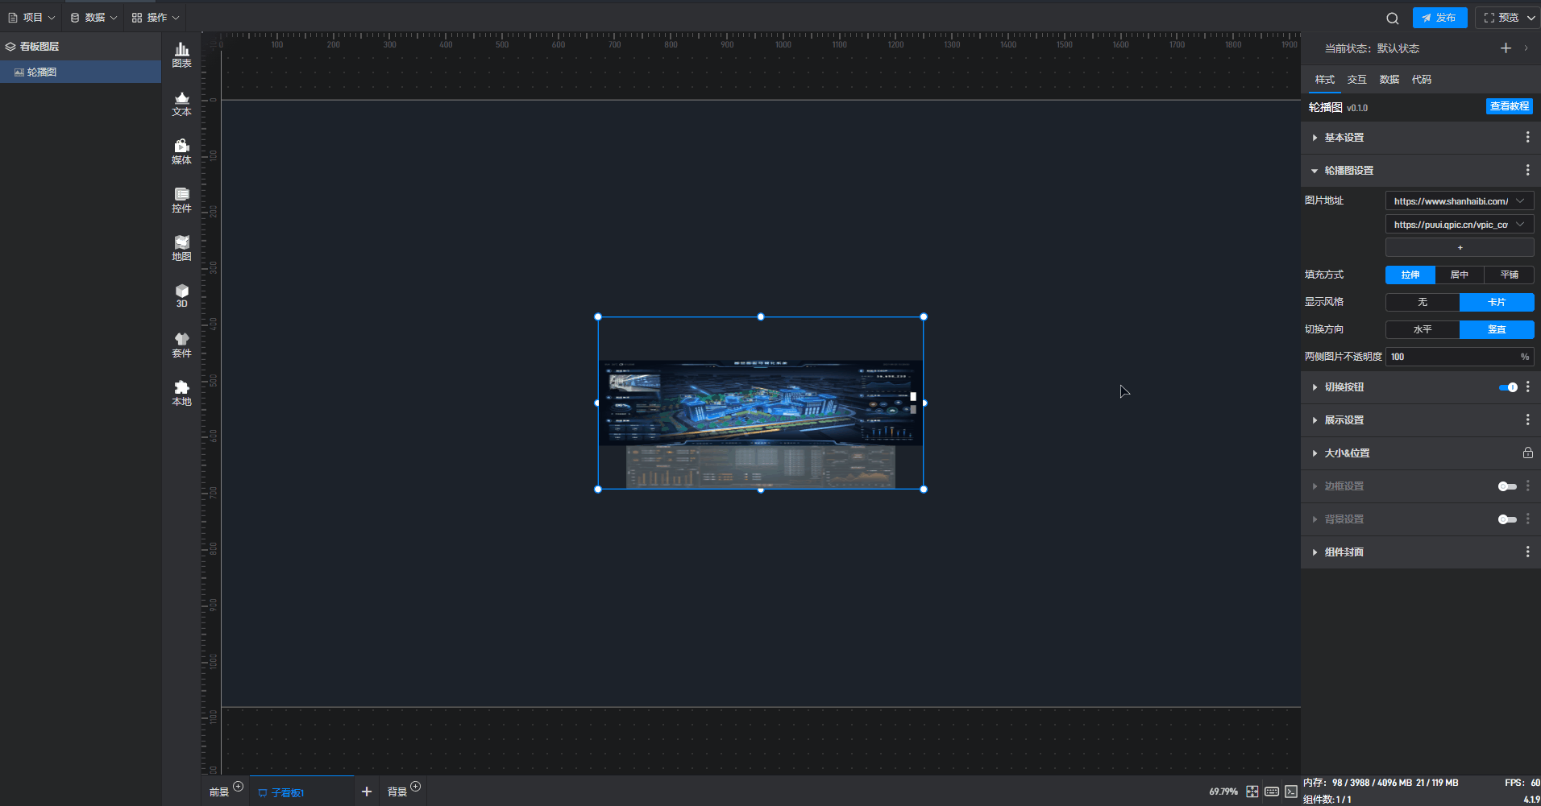Open the 项目 menu

pos(31,18)
